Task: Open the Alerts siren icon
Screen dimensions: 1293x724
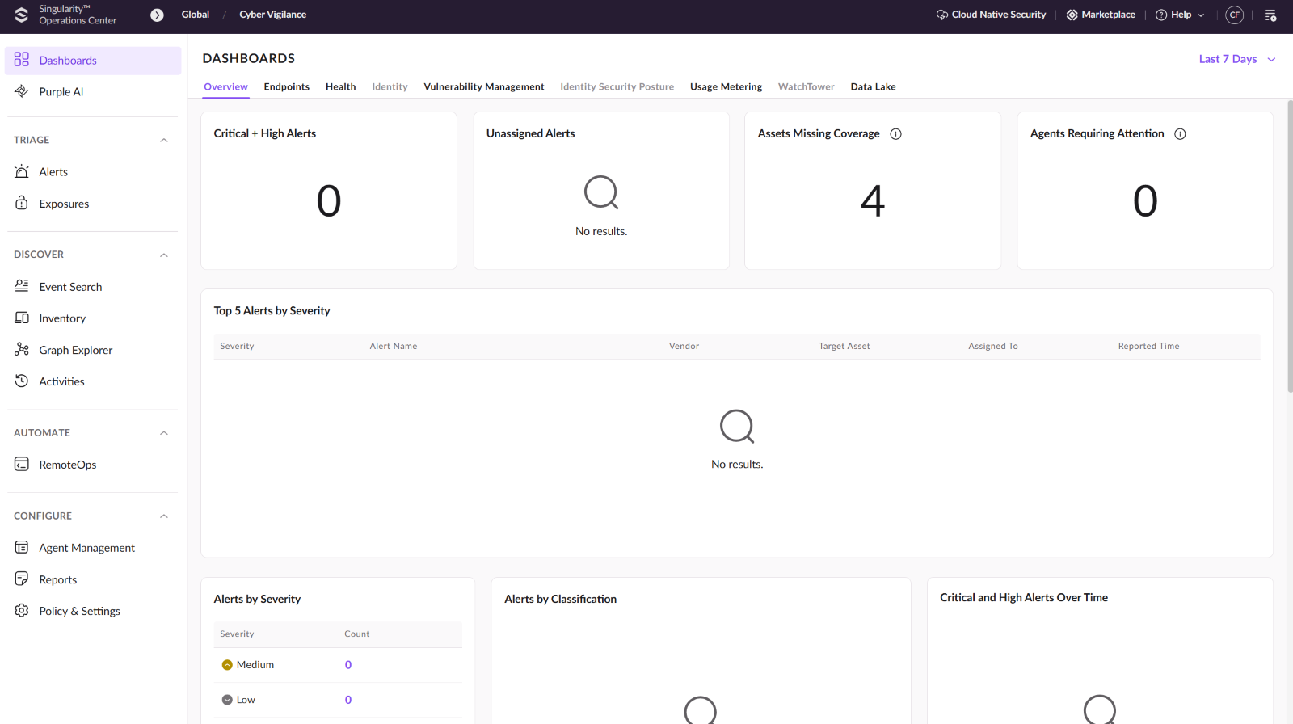Action: [22, 171]
